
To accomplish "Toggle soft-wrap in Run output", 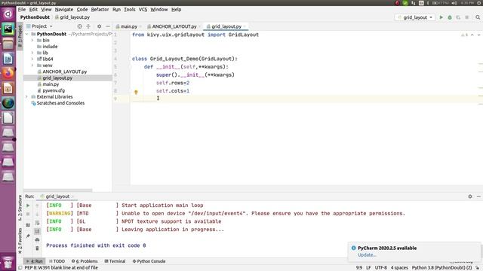I will [x=37, y=223].
